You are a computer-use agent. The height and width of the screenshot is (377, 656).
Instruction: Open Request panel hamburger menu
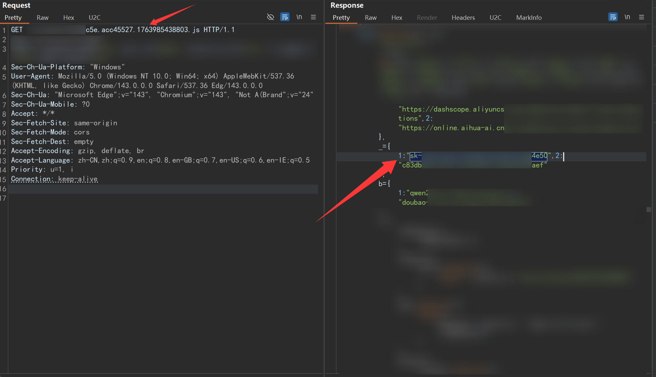click(313, 17)
